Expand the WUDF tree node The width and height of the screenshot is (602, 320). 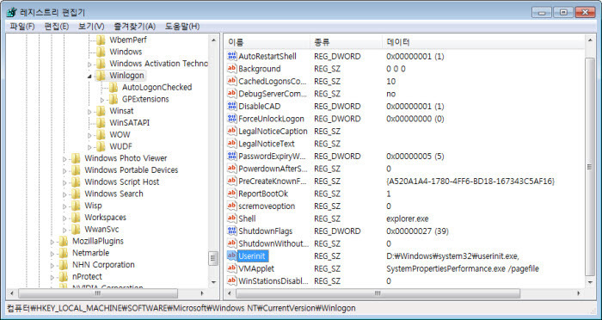point(89,147)
